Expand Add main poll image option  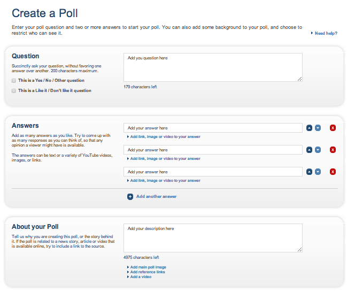pos(148,267)
